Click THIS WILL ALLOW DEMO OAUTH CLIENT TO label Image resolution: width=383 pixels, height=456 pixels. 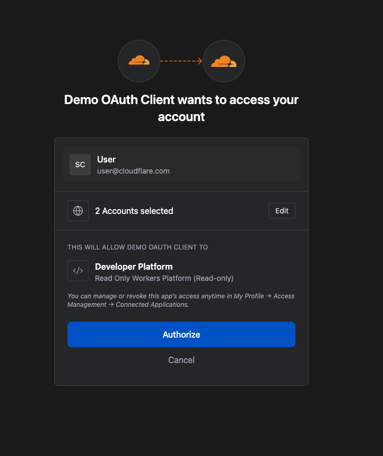(x=138, y=247)
